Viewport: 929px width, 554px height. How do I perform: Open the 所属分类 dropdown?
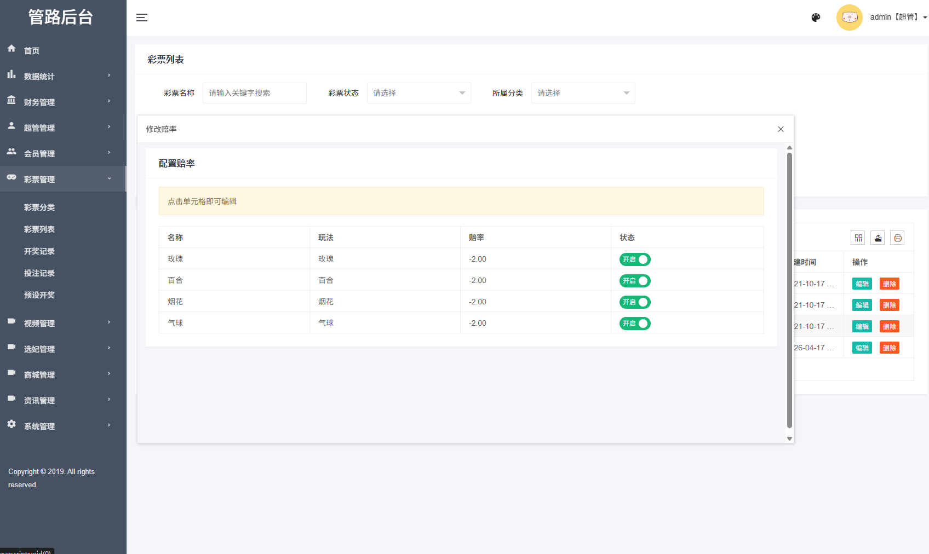pyautogui.click(x=583, y=93)
